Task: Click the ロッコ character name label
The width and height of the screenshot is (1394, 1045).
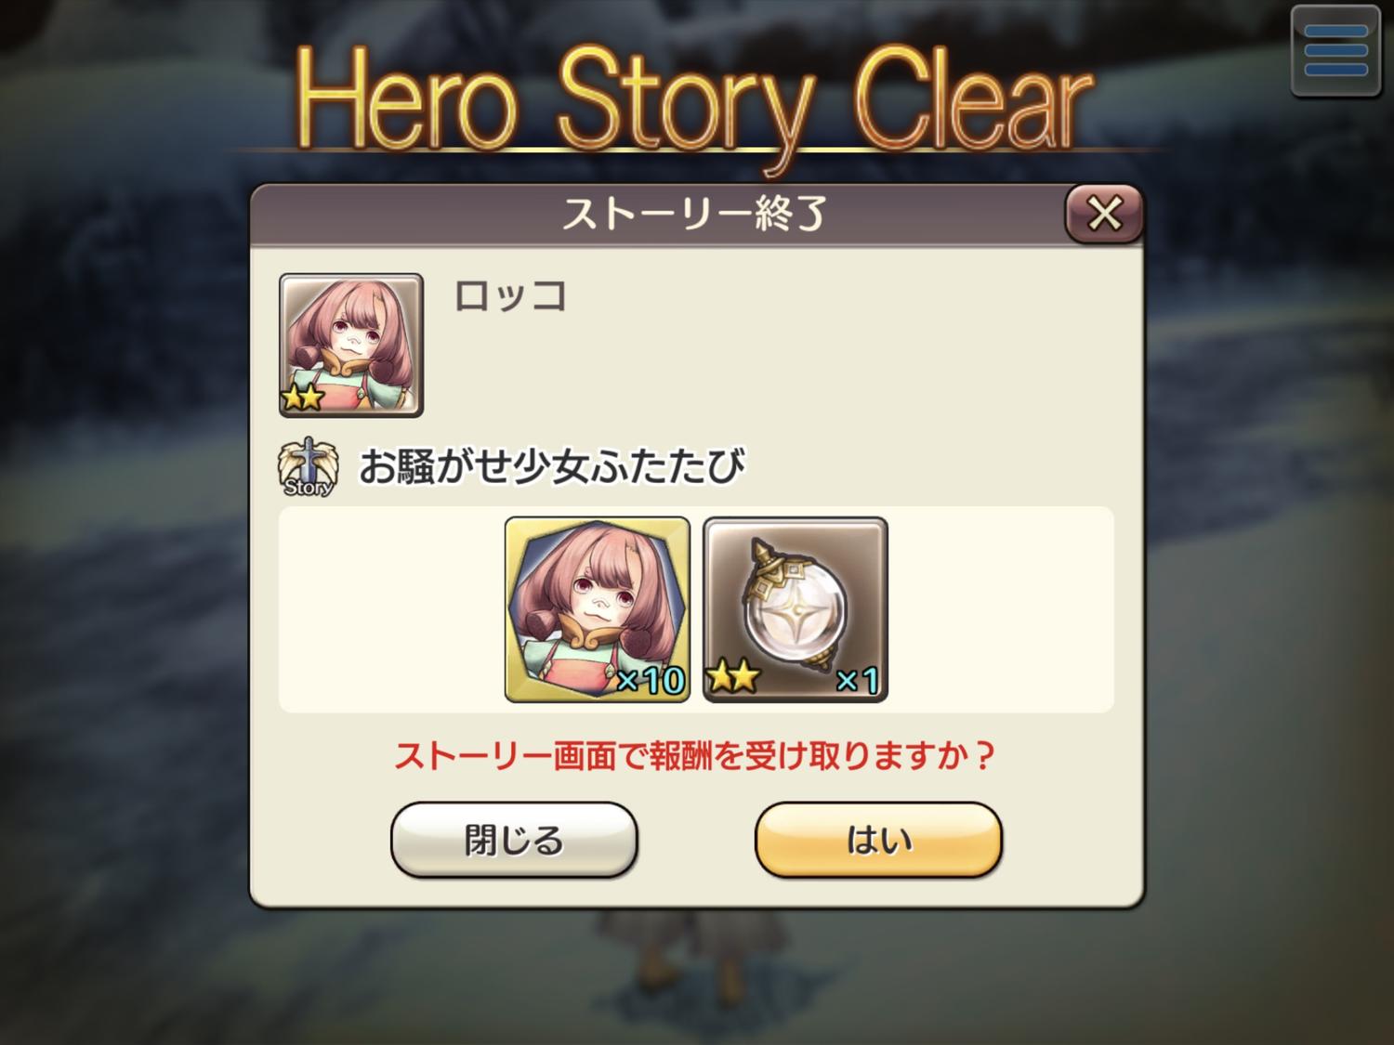Action: [x=510, y=296]
